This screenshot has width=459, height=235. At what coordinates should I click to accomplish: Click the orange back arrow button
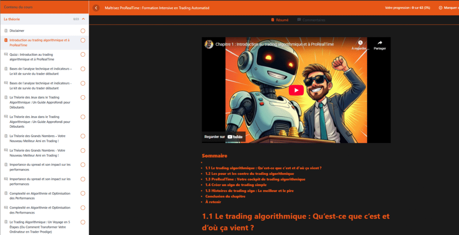pyautogui.click(x=96, y=8)
